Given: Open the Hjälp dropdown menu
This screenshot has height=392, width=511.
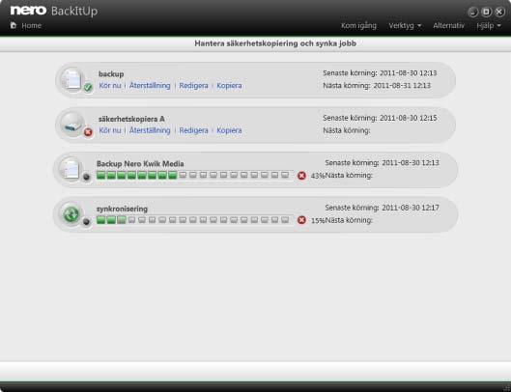Looking at the screenshot, I should click(488, 25).
